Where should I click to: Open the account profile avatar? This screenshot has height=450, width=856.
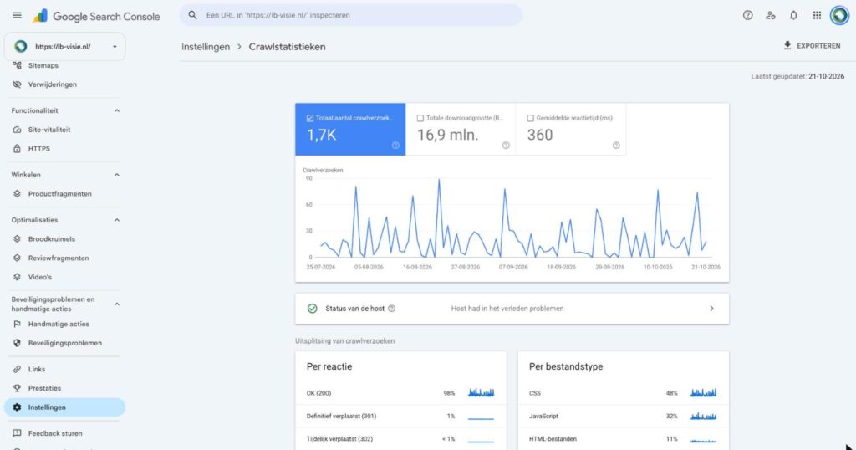pos(839,15)
